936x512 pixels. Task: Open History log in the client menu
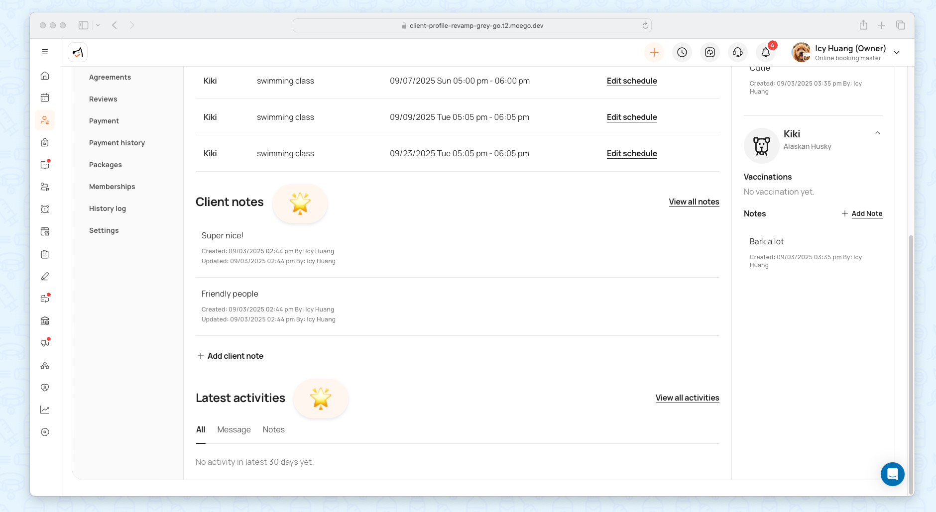[x=108, y=208]
